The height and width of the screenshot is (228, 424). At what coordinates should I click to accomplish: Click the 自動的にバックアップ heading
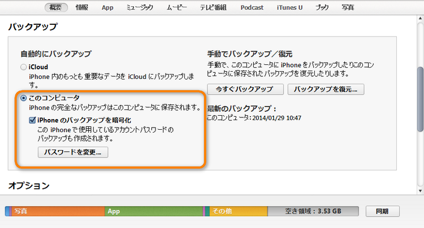coord(56,54)
